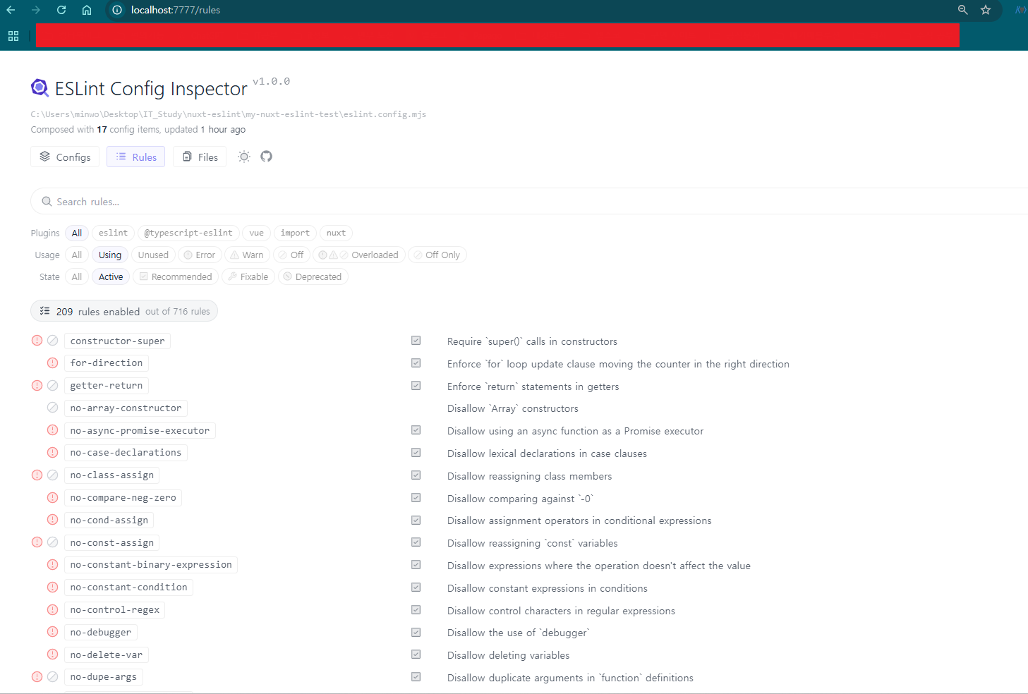Click the error icon beside for-direction
Screen dimensions: 1028x694
coord(52,363)
